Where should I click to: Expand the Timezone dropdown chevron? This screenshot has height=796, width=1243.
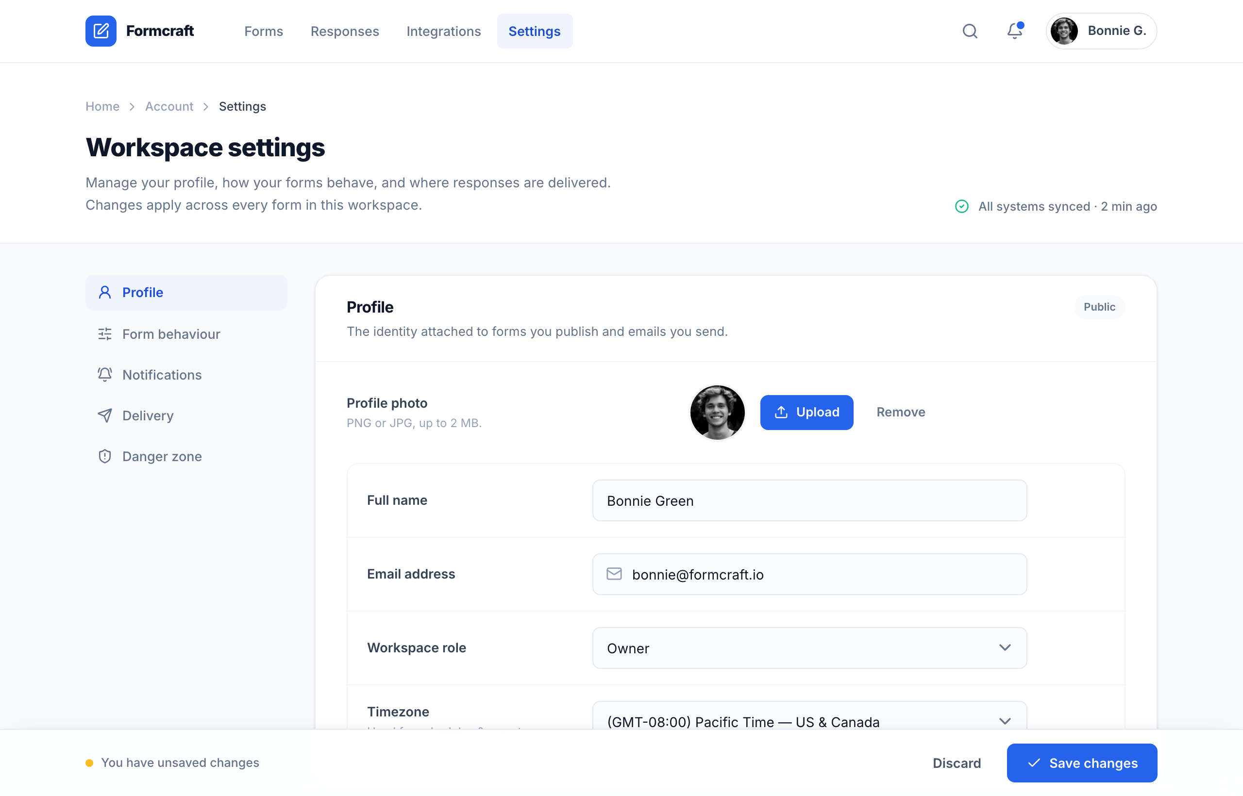tap(1005, 721)
